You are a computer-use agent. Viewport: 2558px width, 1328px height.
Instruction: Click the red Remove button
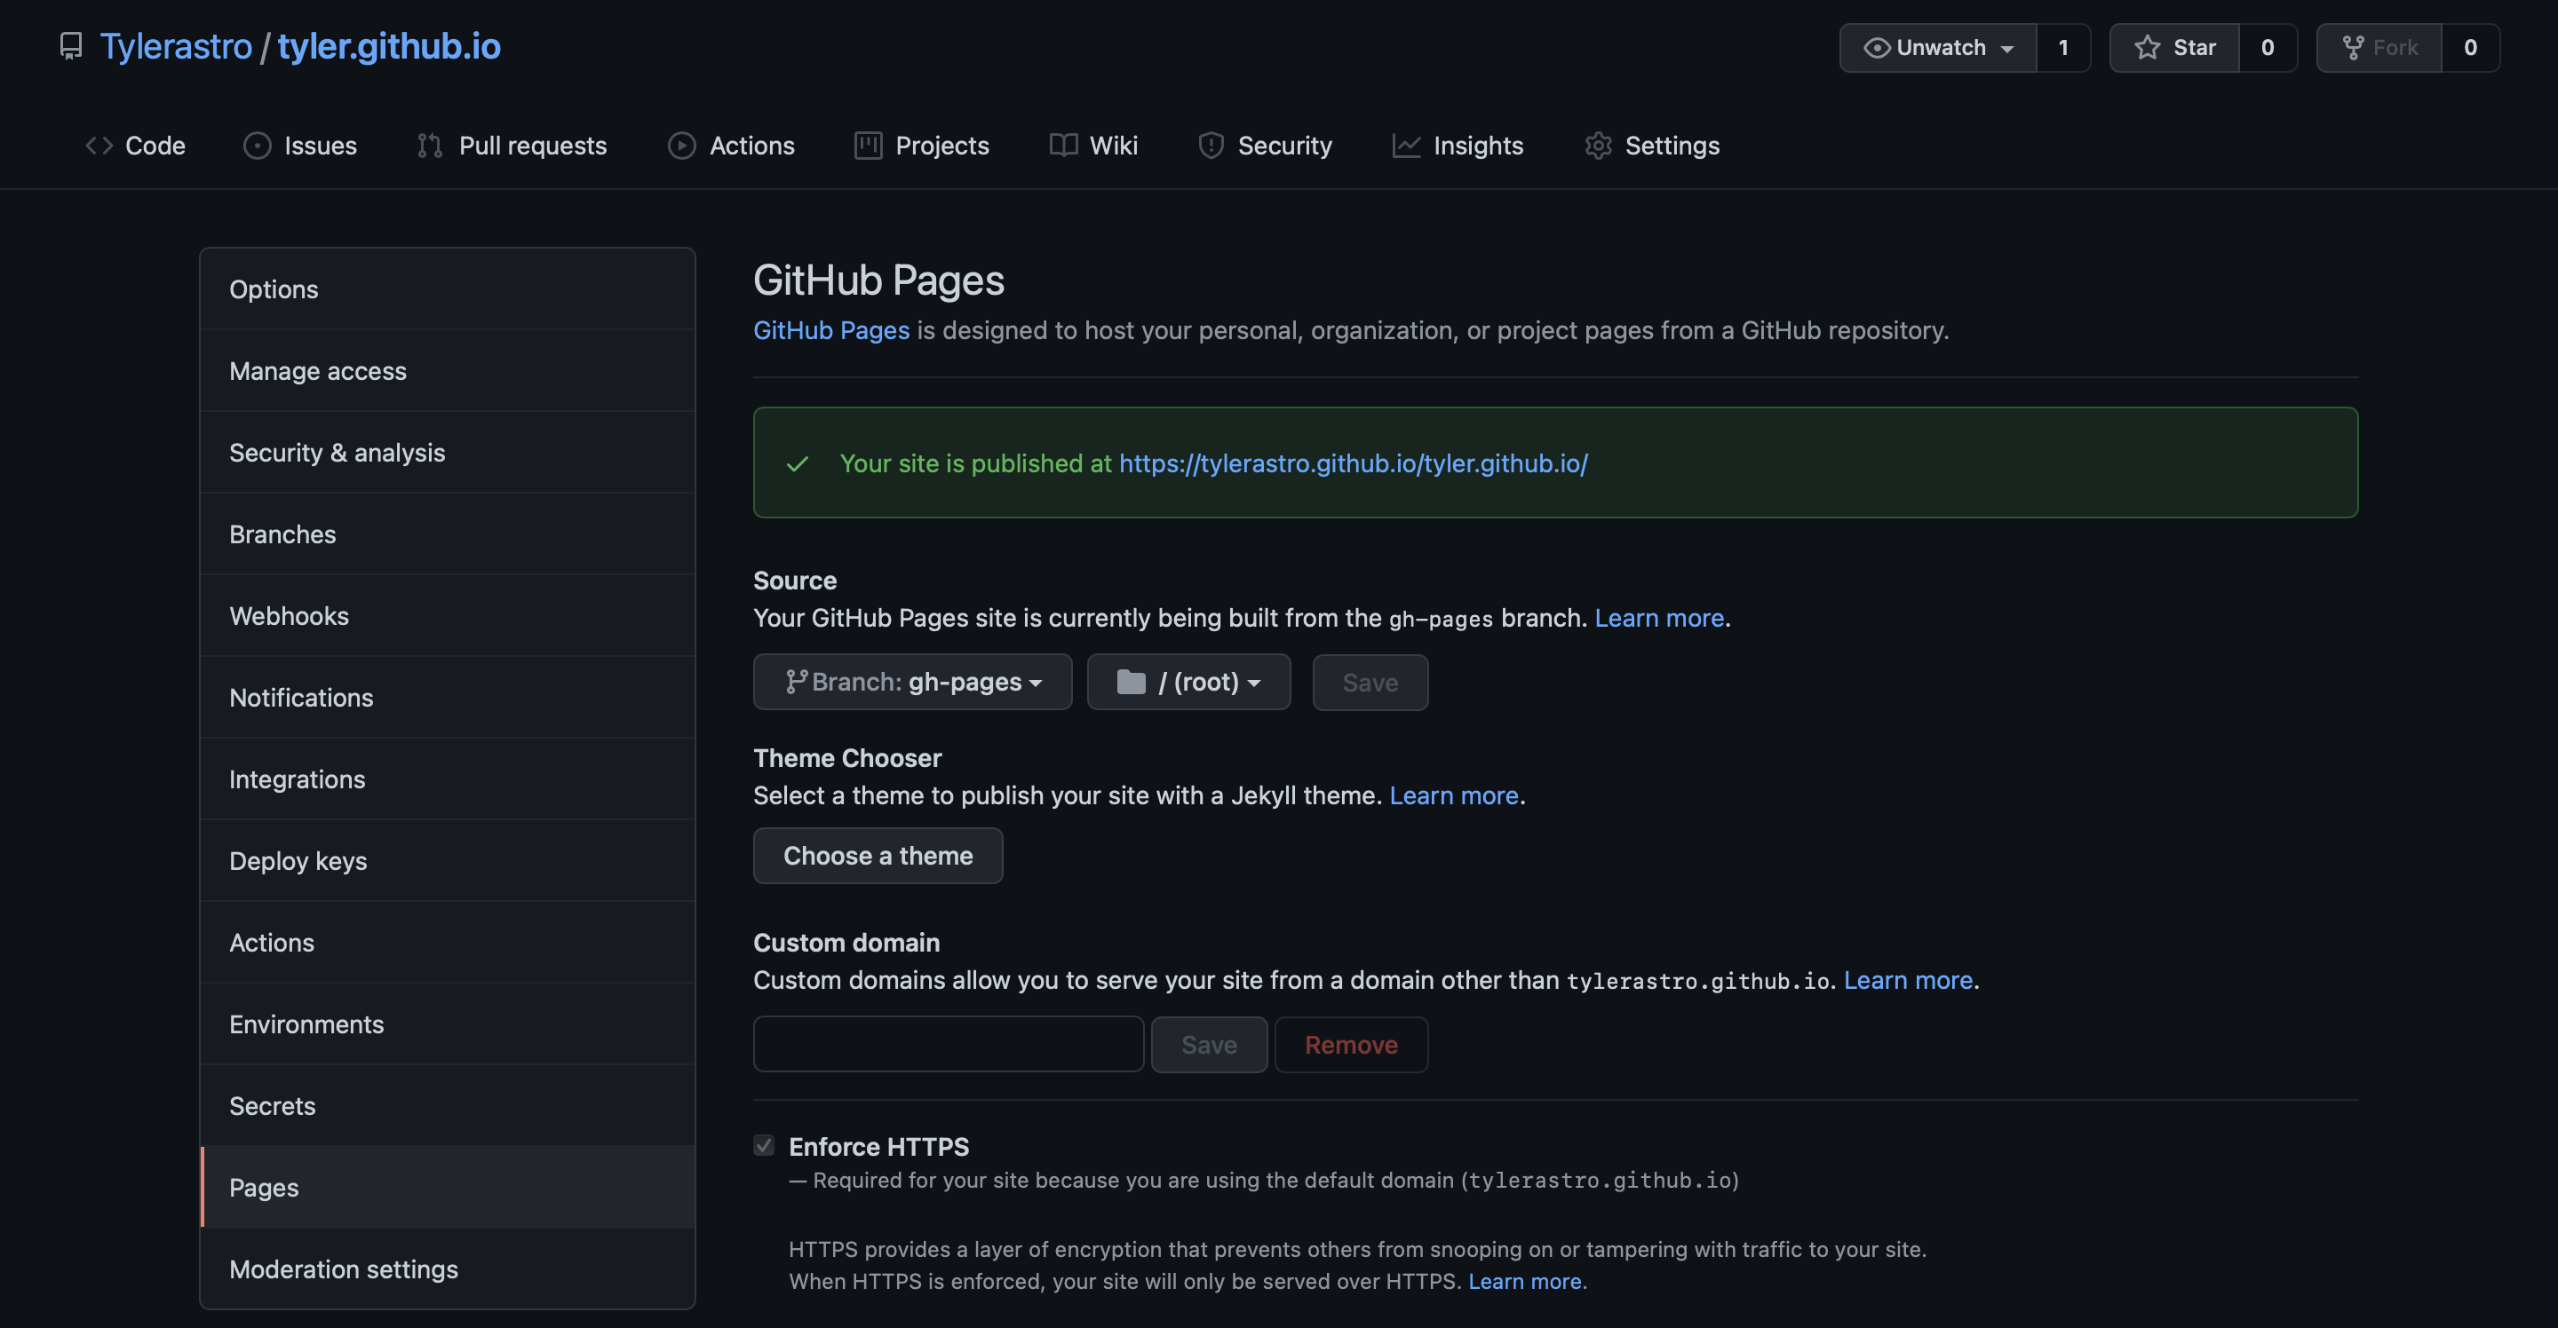(x=1352, y=1044)
